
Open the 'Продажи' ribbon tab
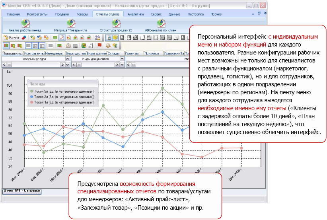point(62,14)
